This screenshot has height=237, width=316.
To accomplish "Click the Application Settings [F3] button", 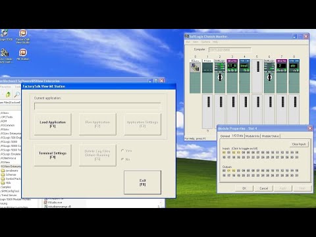I will click(x=142, y=124).
